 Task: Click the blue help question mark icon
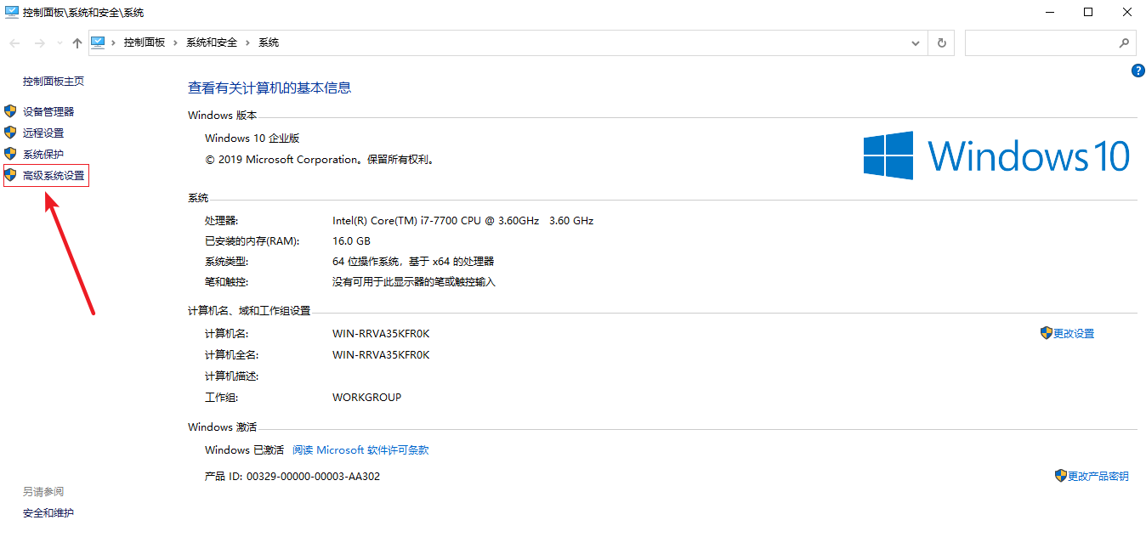pos(1137,71)
